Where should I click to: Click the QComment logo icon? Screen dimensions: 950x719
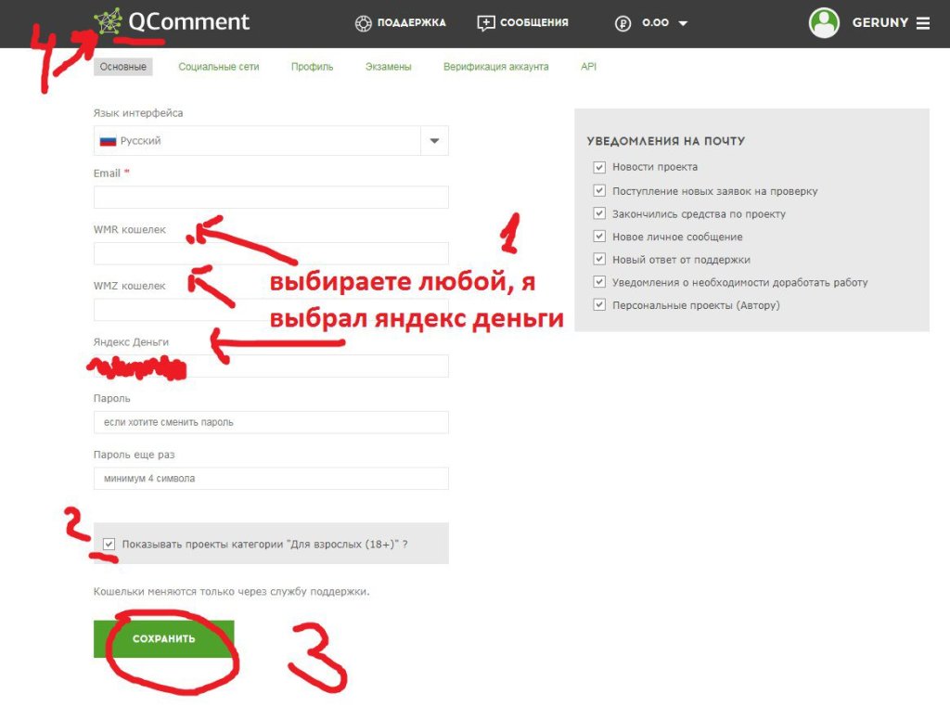pyautogui.click(x=108, y=22)
